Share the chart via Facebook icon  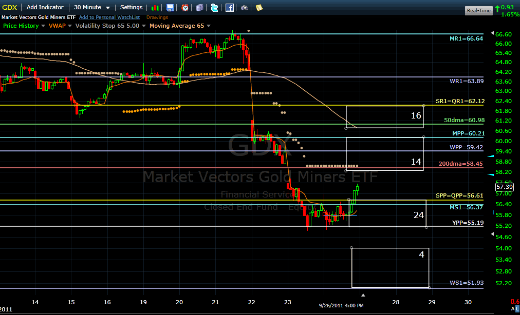click(x=230, y=8)
